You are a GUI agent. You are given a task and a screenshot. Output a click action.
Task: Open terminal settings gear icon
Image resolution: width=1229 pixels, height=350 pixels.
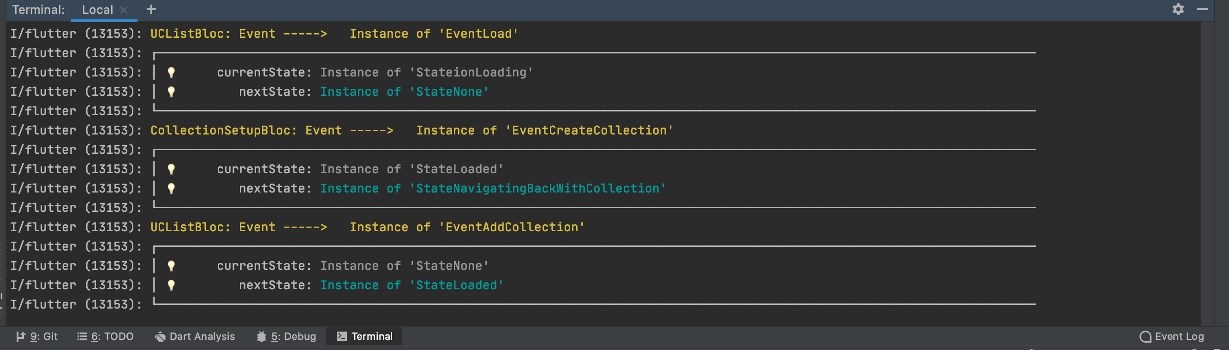1177,10
